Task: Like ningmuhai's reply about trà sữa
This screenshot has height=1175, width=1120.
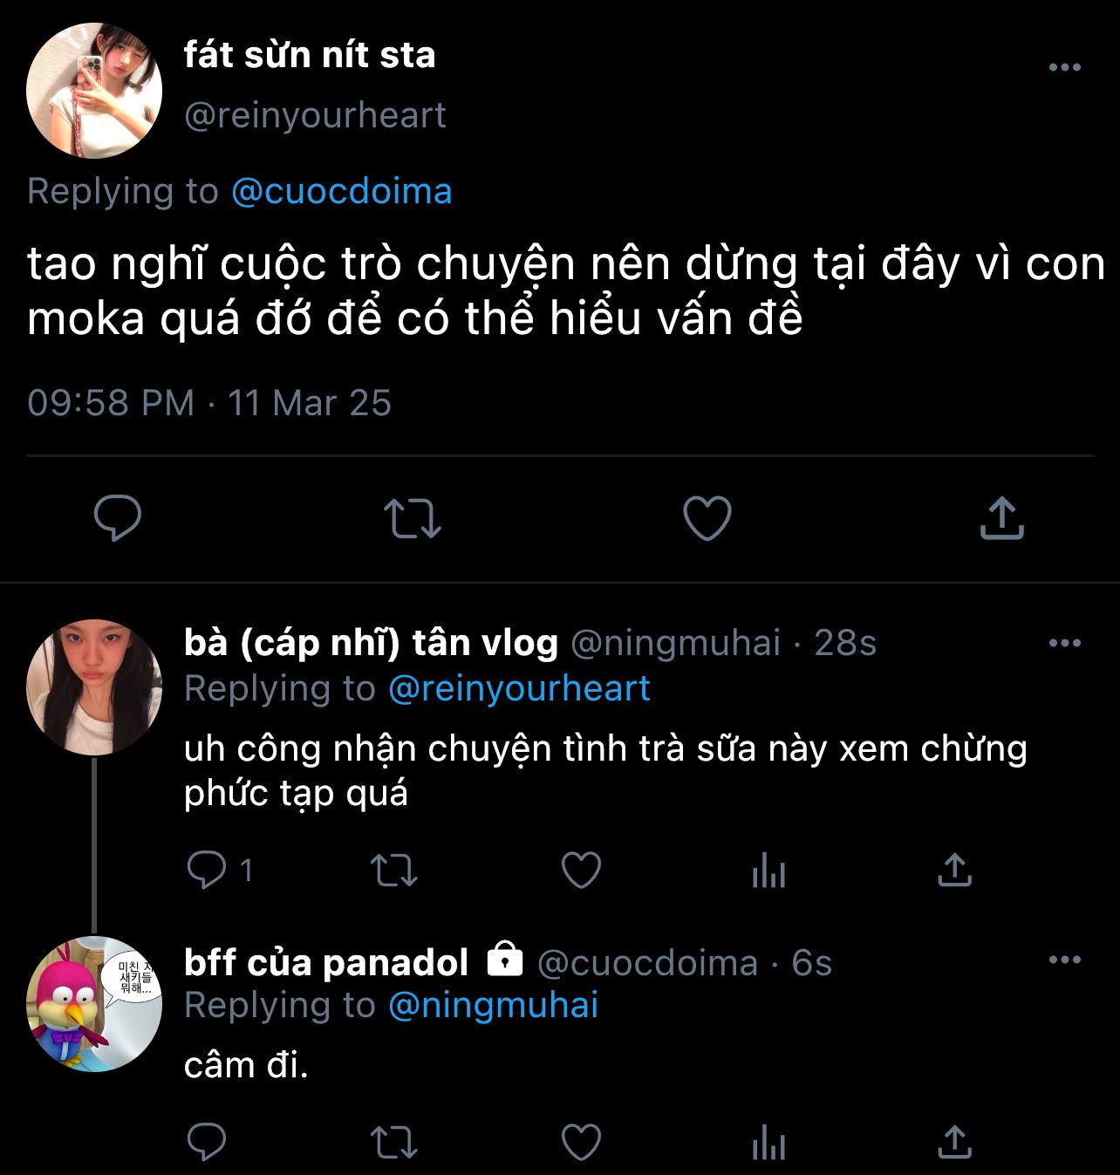Action: 581,870
